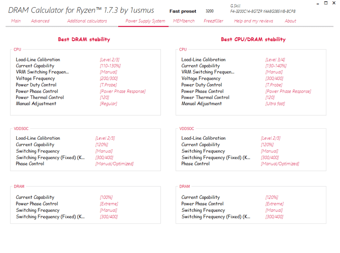Click [Level 2/3] in Best CPU/DRAM VDDSOC
The height and width of the screenshot is (253, 340).
[x=271, y=138]
